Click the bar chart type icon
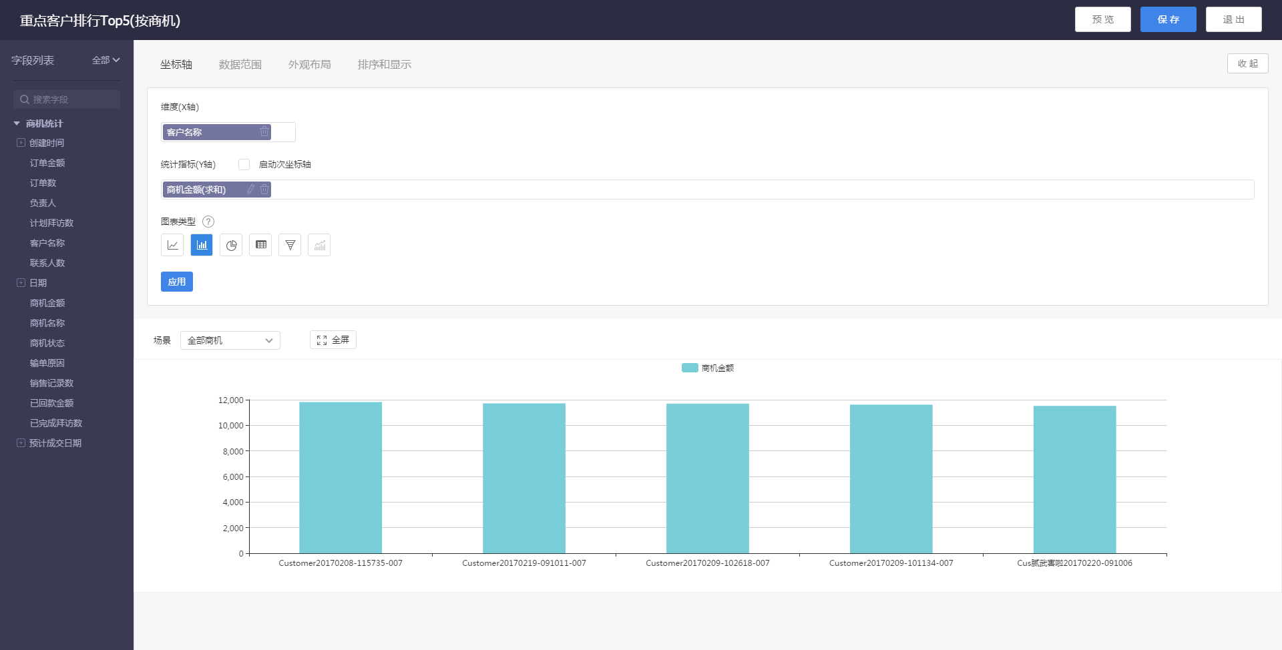 point(202,245)
